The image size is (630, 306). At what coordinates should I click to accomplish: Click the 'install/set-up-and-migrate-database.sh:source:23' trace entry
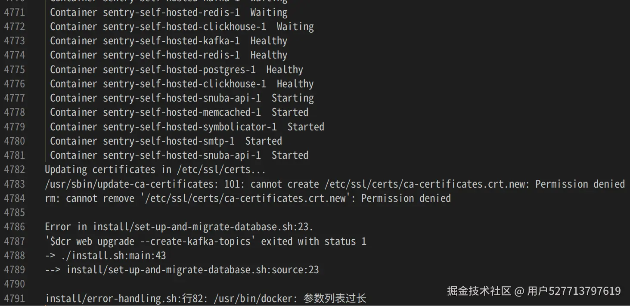tap(192, 270)
